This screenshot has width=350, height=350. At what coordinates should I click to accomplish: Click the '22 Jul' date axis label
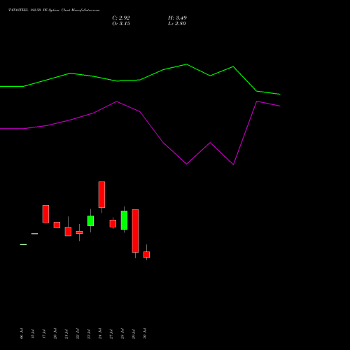pos(78,333)
